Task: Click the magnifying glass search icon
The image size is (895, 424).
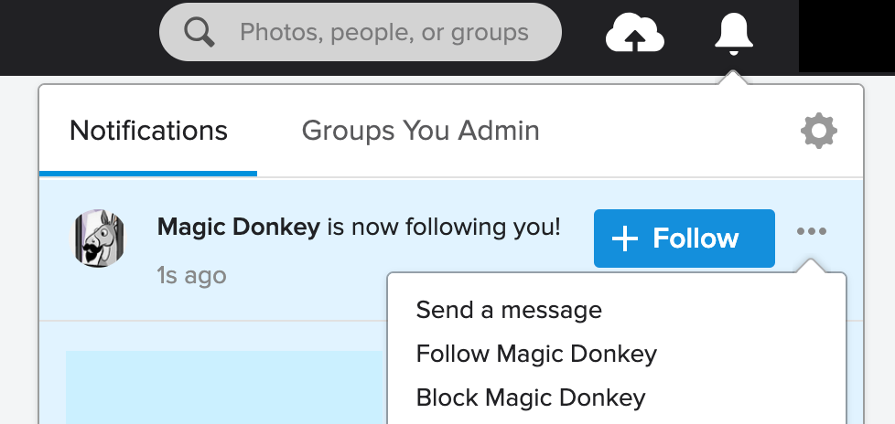Action: (x=199, y=33)
